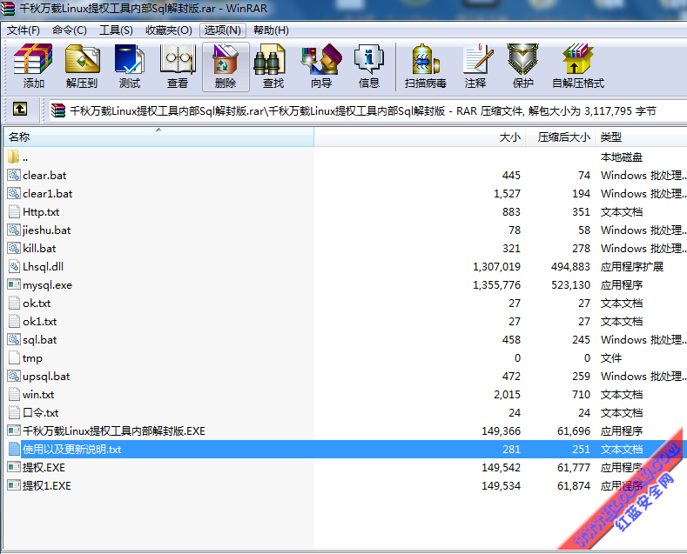Click the 解压到 (Extract To) toolbar icon
The width and height of the screenshot is (687, 554).
[82, 66]
